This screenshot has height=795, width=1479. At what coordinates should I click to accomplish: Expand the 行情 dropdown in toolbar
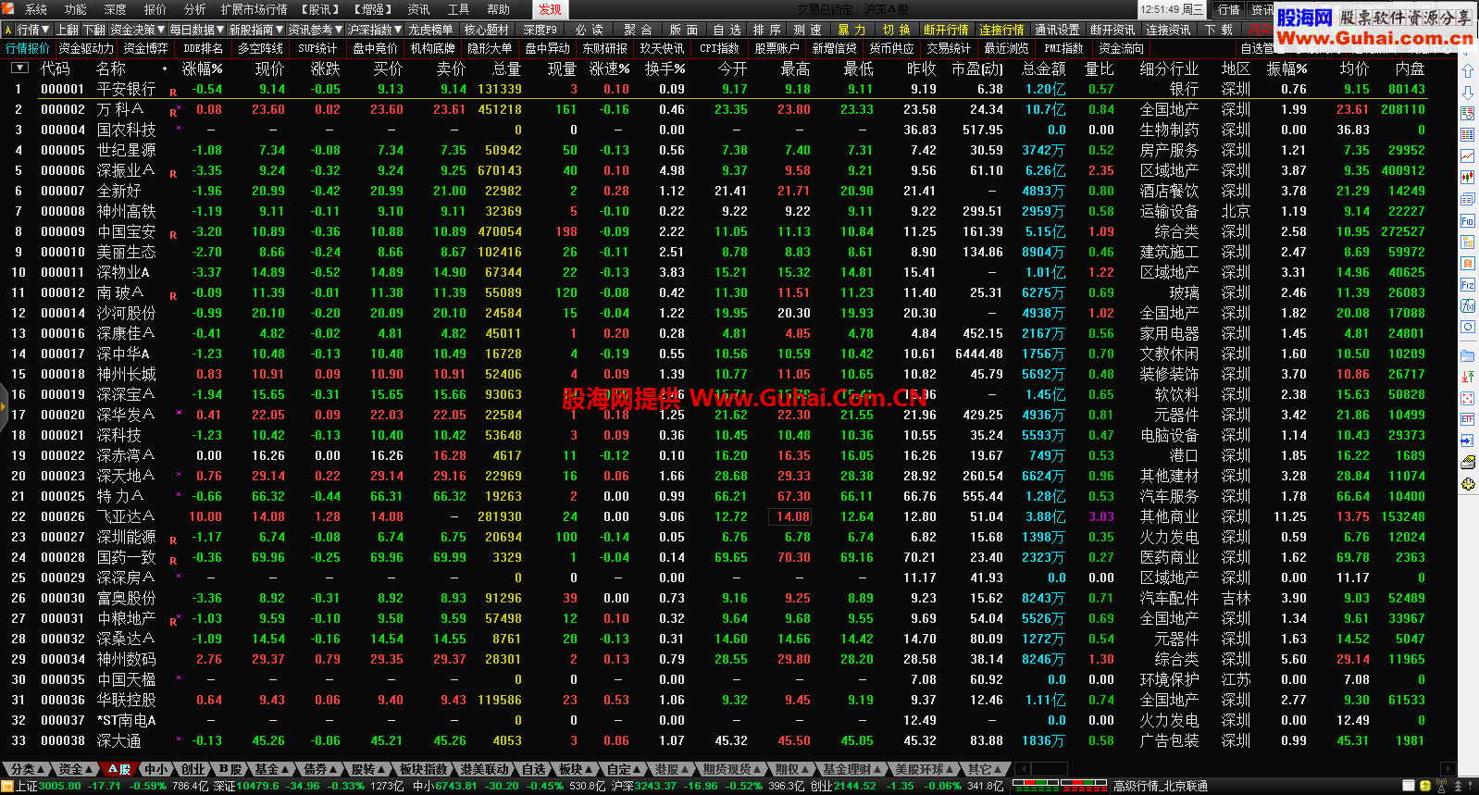[x=33, y=30]
